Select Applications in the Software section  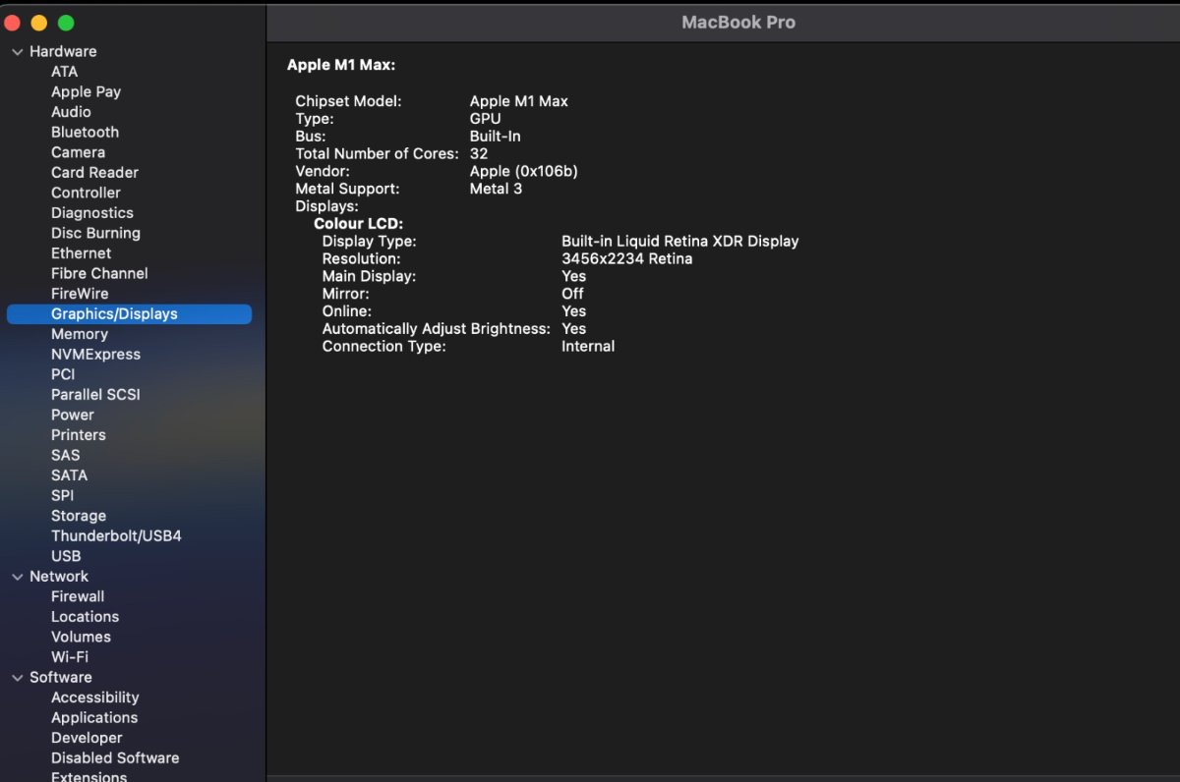(94, 718)
